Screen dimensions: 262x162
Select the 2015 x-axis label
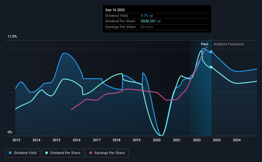click(56, 140)
